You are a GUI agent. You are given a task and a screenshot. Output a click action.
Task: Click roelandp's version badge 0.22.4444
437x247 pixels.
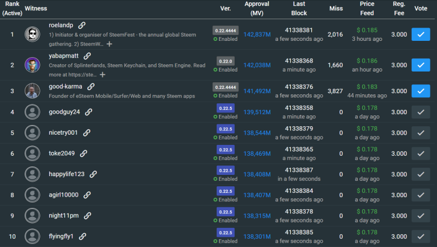coord(226,30)
